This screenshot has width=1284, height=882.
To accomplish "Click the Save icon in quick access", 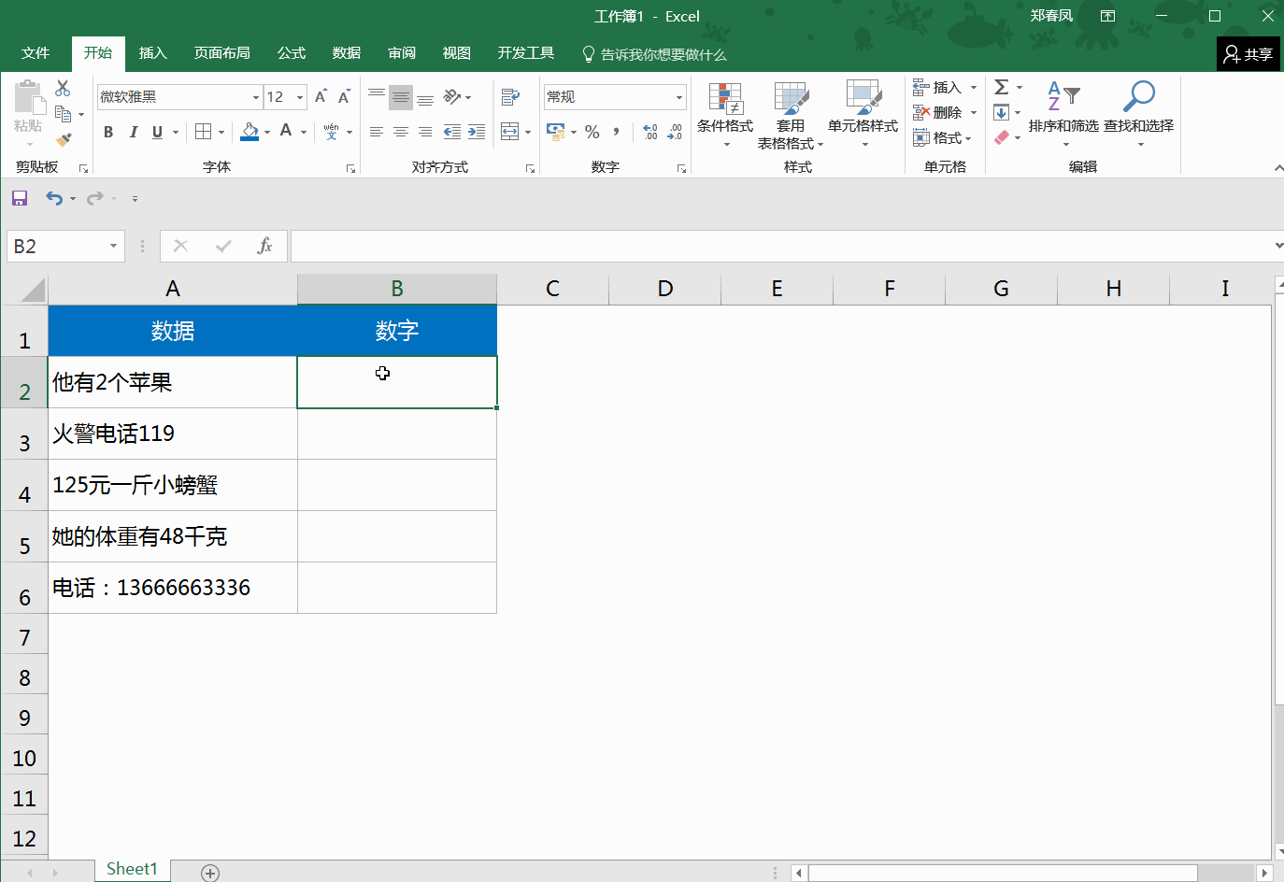I will (x=20, y=198).
